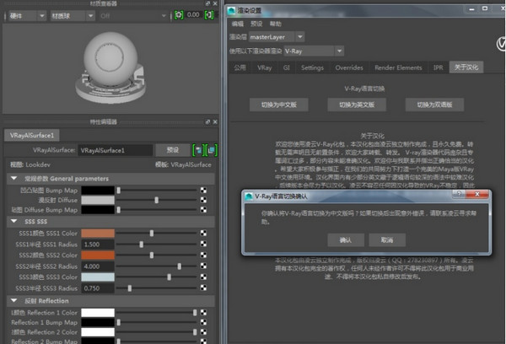Switch to the Render Elements tab
Viewport: 506px width, 344px height.
point(396,67)
